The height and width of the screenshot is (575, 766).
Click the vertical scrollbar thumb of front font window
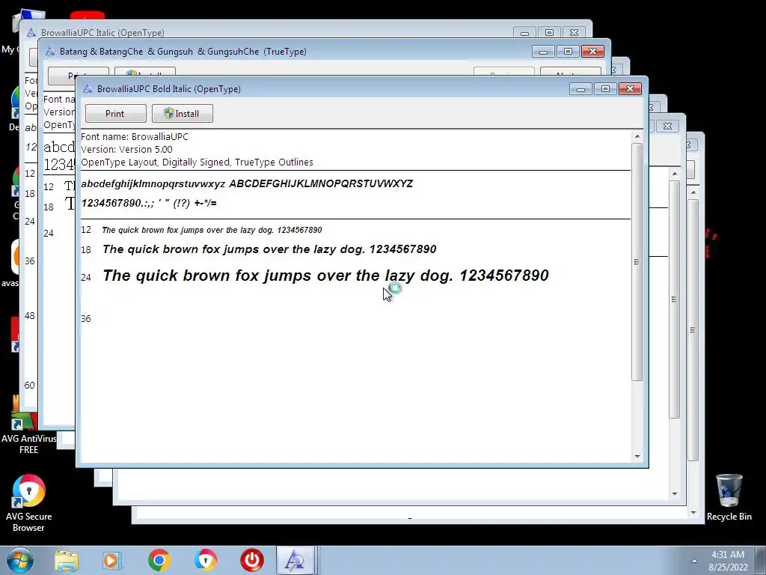click(637, 261)
